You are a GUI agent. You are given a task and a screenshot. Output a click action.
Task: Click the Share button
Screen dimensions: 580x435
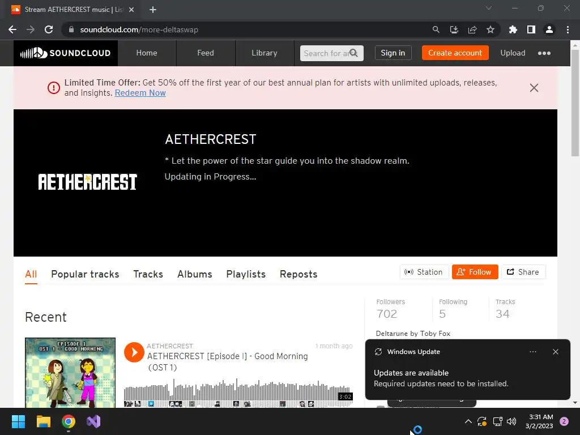pyautogui.click(x=523, y=272)
